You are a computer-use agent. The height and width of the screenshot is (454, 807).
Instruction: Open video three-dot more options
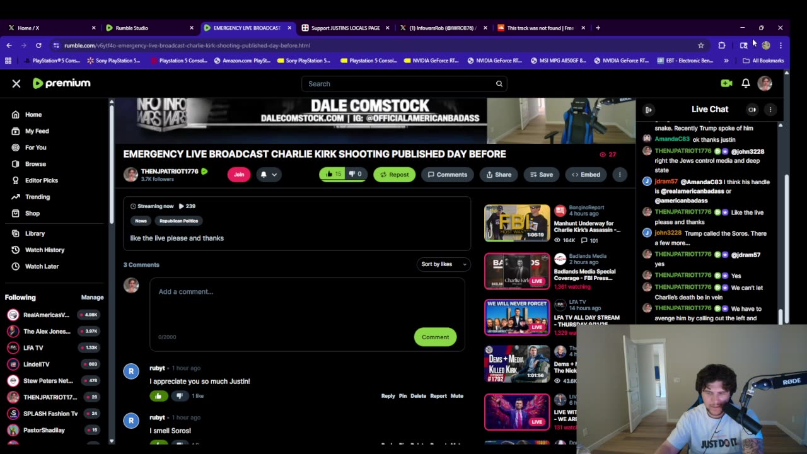click(620, 175)
